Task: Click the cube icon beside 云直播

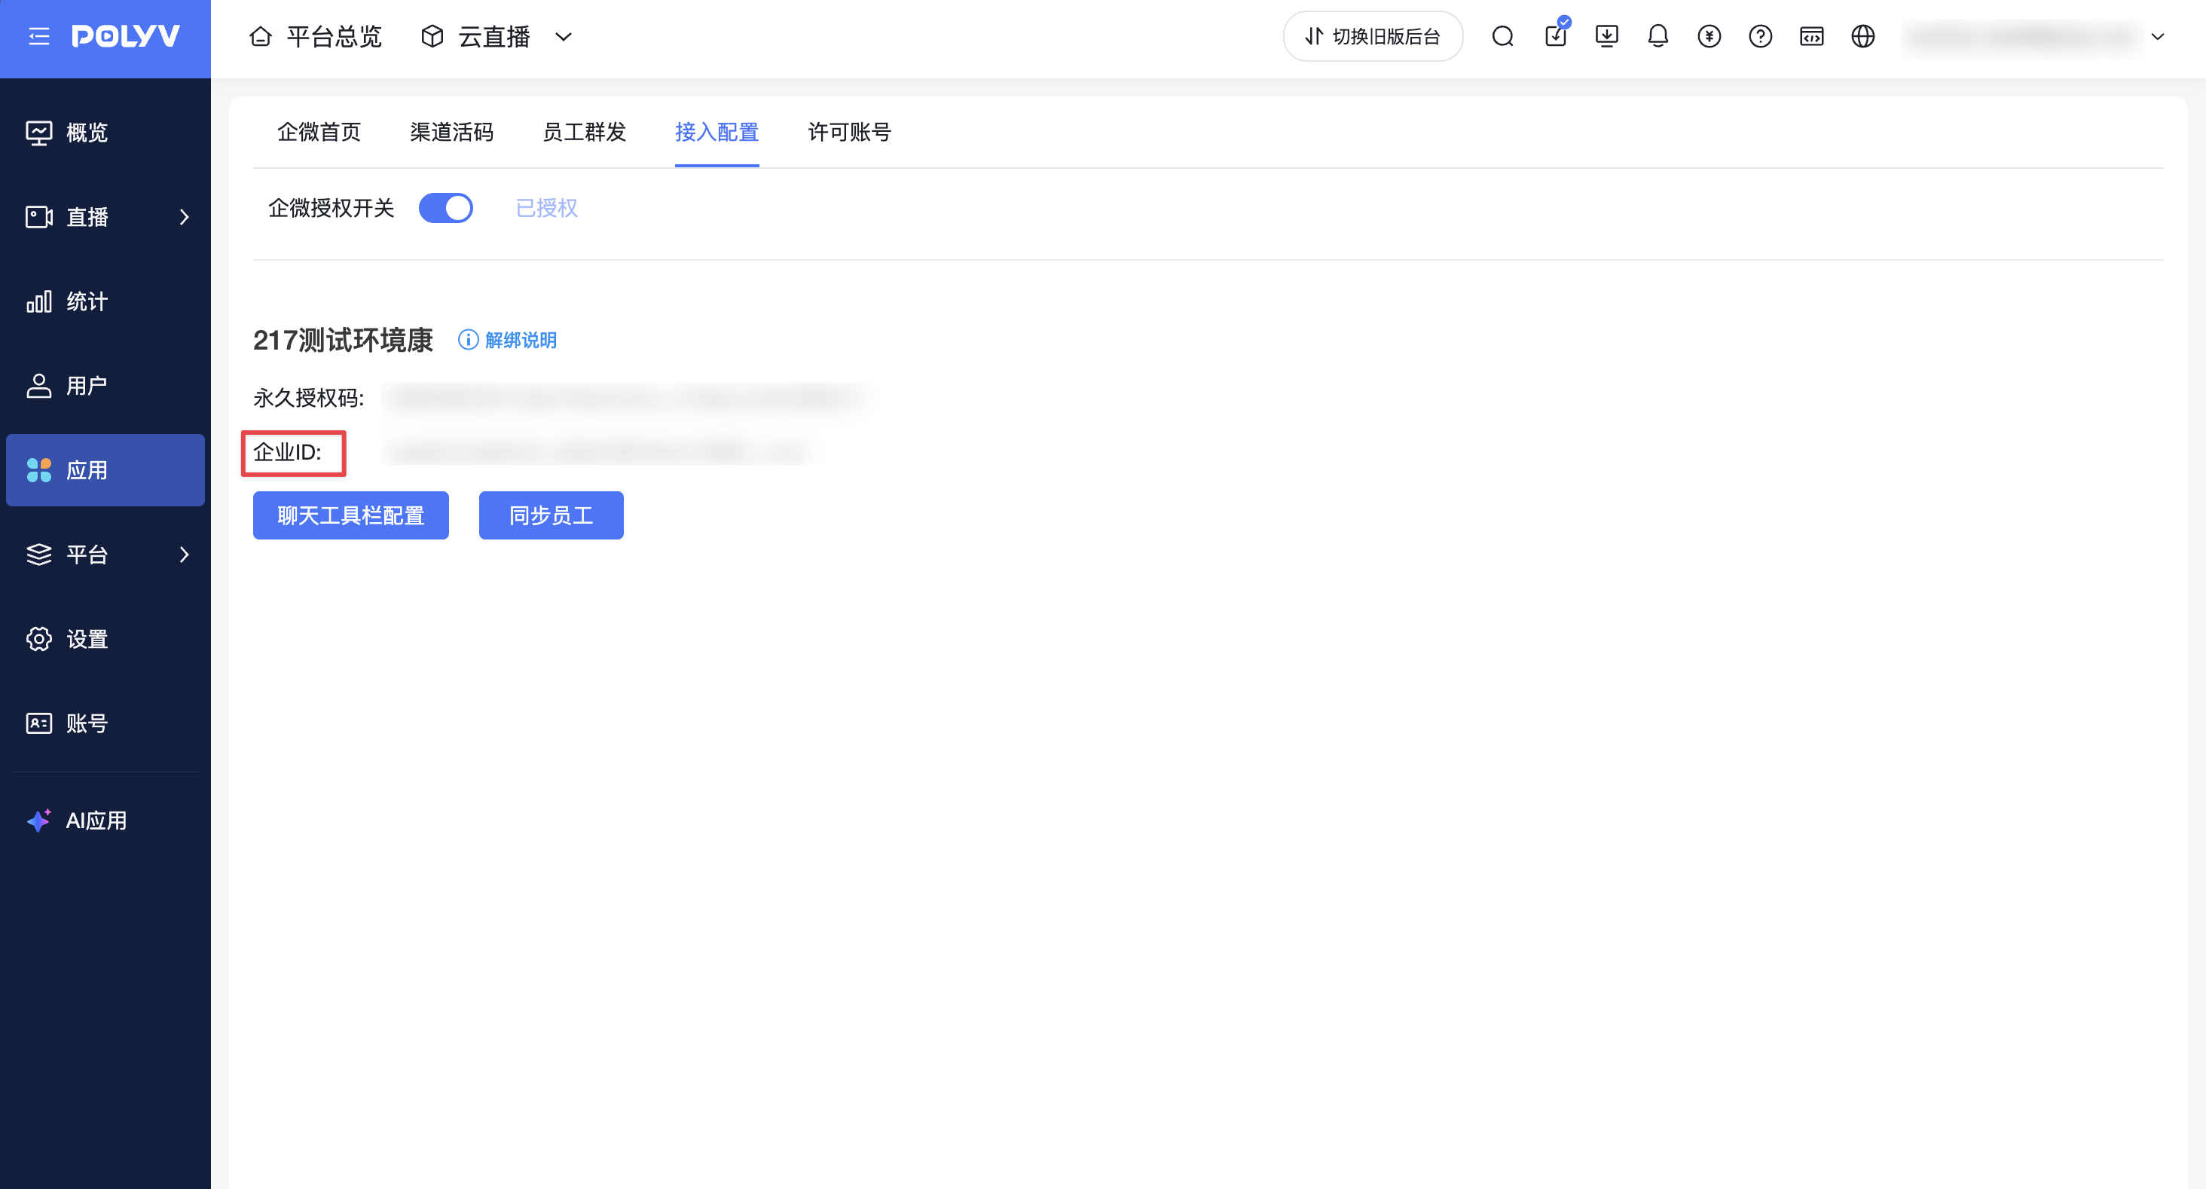Action: pyautogui.click(x=432, y=37)
